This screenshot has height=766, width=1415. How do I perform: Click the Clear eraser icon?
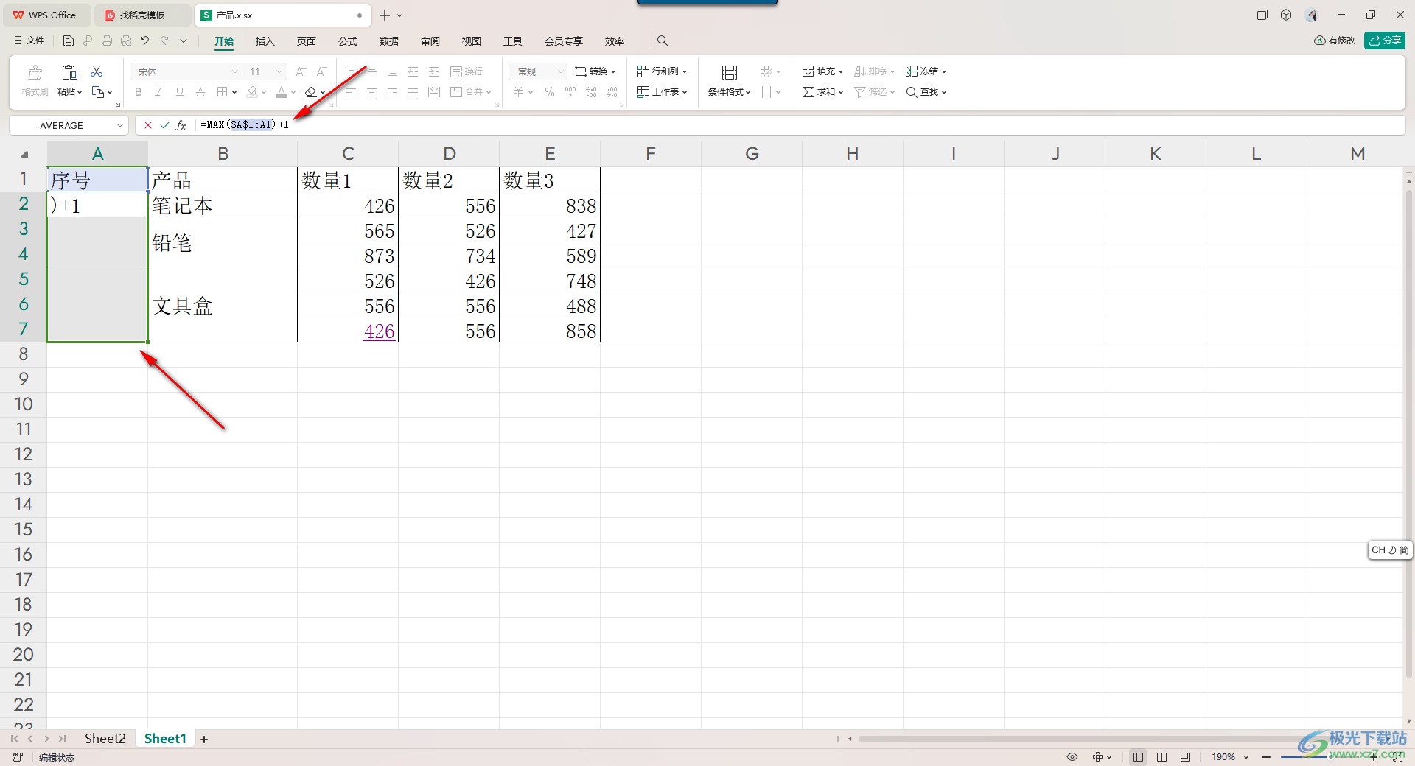coord(311,92)
